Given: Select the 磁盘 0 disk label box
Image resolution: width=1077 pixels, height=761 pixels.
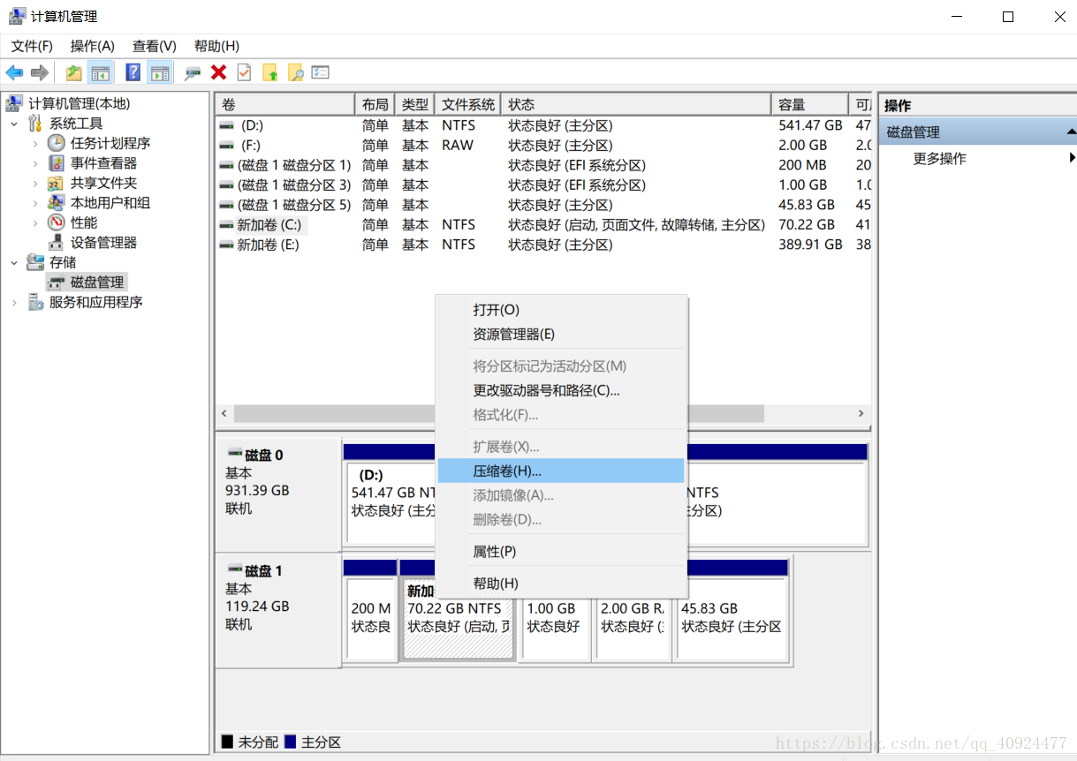Looking at the screenshot, I should pos(278,494).
